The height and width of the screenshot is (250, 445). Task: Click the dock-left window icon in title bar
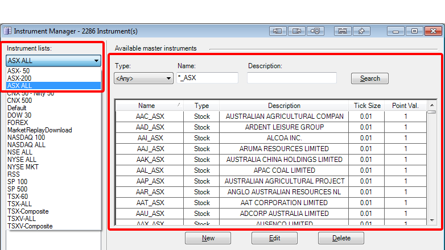tap(278, 31)
